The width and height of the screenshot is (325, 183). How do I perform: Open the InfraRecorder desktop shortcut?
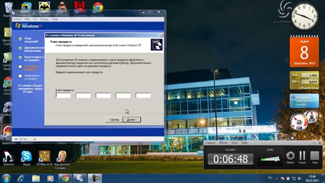pos(7,109)
